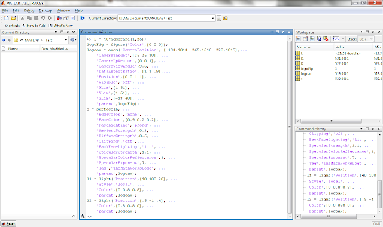Open the Debug menu

[29, 11]
